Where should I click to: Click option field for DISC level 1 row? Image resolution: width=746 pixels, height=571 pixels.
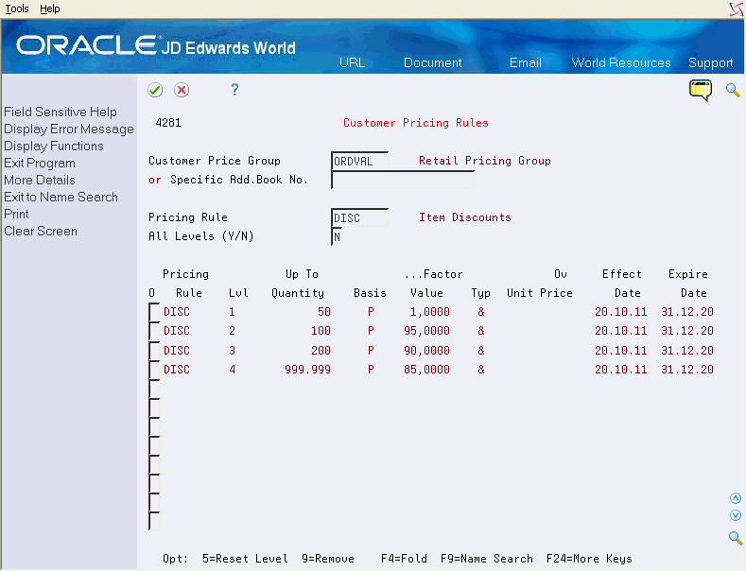pyautogui.click(x=154, y=313)
